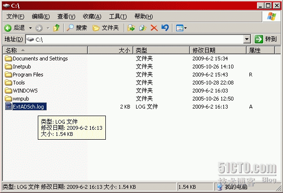Expand the address bar dropdown arrow
Image resolution: width=283 pixels, height=193 pixels.
point(247,39)
